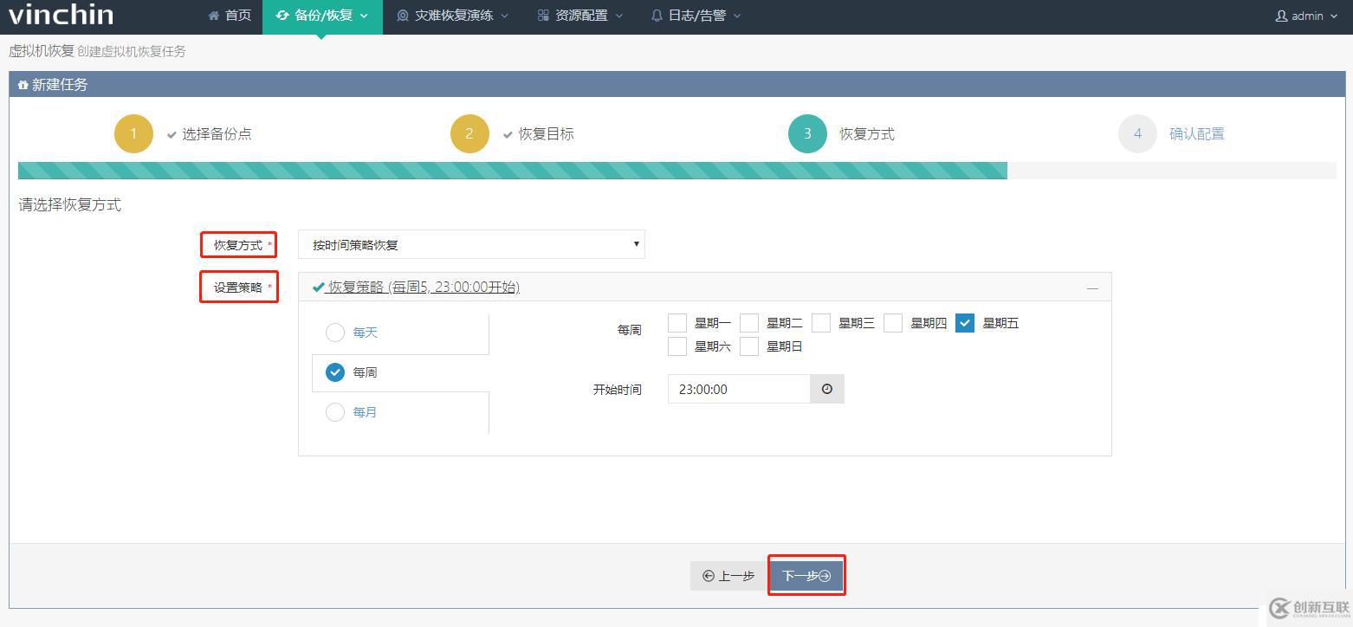The width and height of the screenshot is (1353, 627).
Task: Check the 星期一 checkbox
Action: [x=676, y=322]
